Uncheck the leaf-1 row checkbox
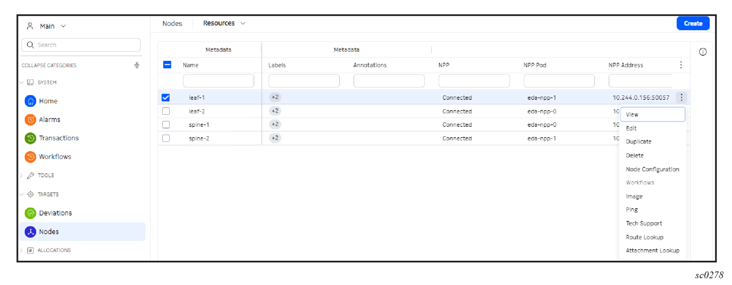This screenshot has width=732, height=285. [166, 97]
